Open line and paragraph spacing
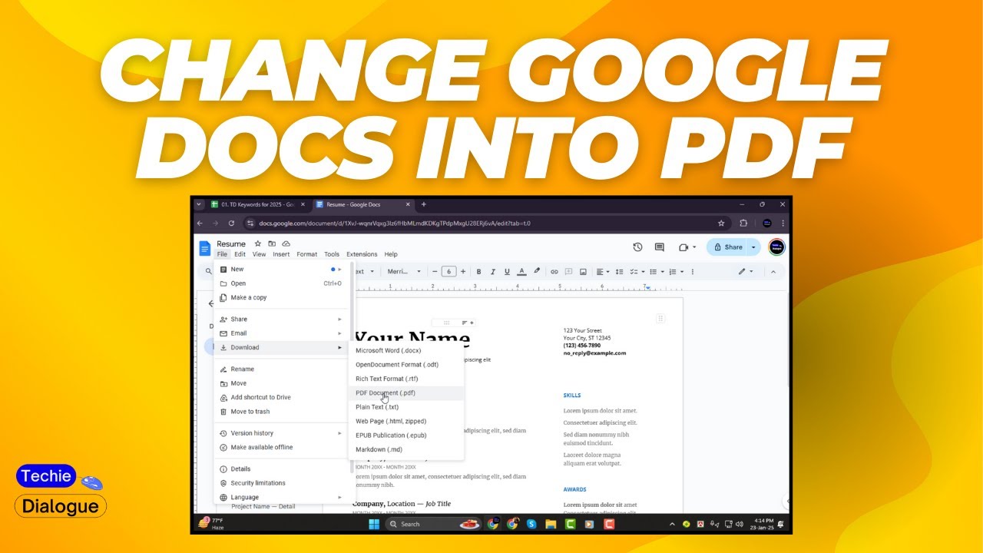 click(619, 271)
